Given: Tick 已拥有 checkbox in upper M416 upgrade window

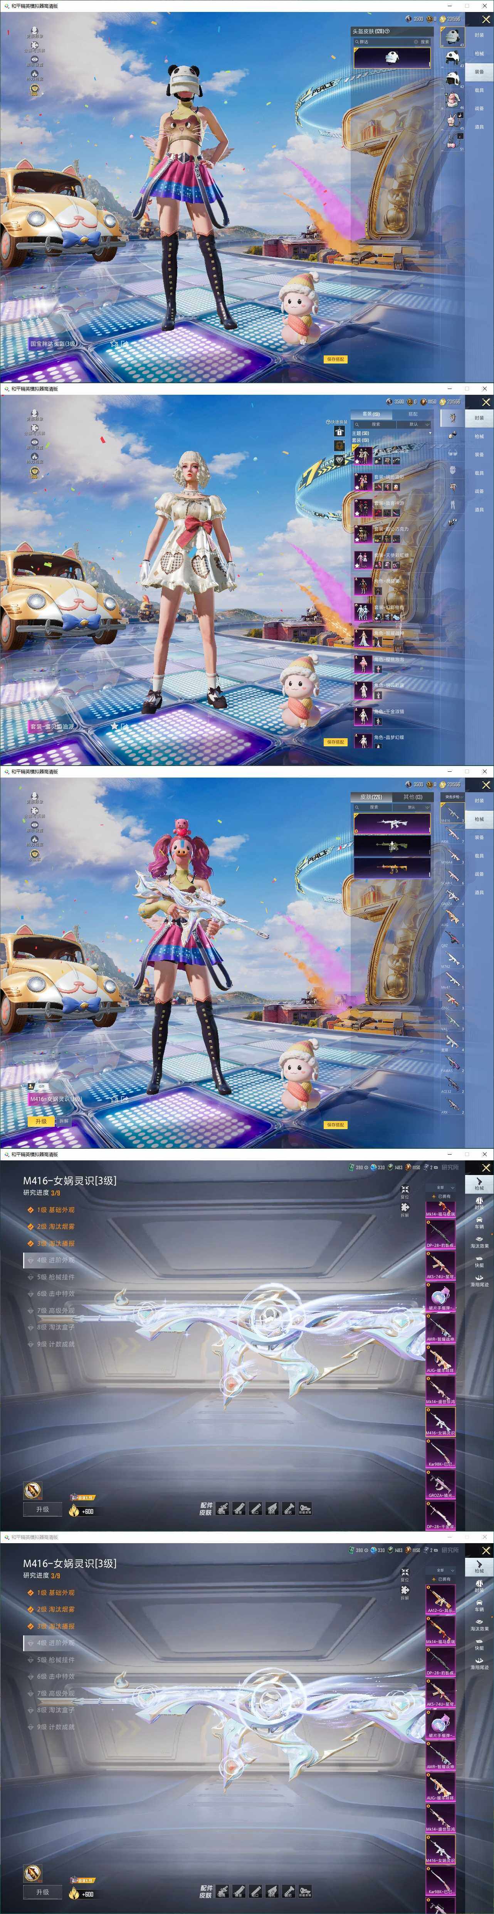Looking at the screenshot, I should (440, 1196).
